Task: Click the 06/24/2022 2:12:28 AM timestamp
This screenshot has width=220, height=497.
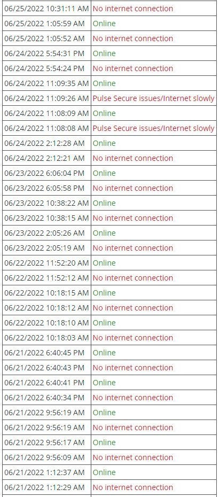Action: click(44, 143)
